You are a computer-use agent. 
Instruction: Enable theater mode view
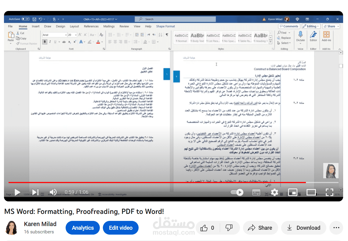coord(311,192)
